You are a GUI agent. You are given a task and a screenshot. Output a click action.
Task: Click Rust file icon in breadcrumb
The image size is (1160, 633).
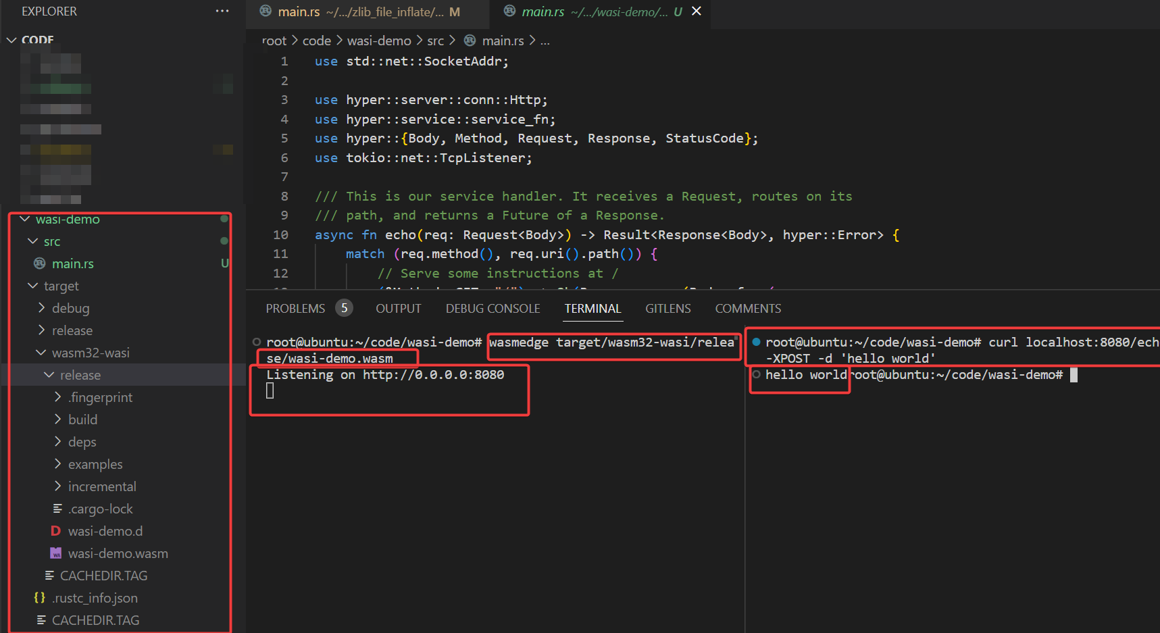[470, 41]
